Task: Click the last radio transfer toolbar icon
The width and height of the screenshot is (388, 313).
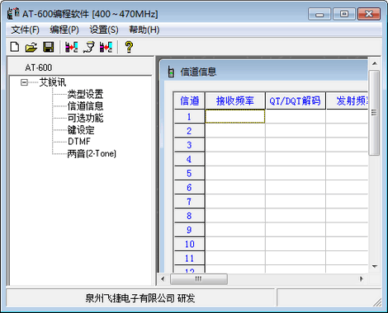Action: (106, 47)
